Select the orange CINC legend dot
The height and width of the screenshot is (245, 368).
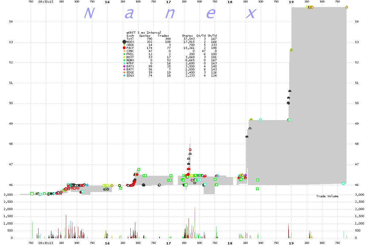pyautogui.click(x=124, y=51)
